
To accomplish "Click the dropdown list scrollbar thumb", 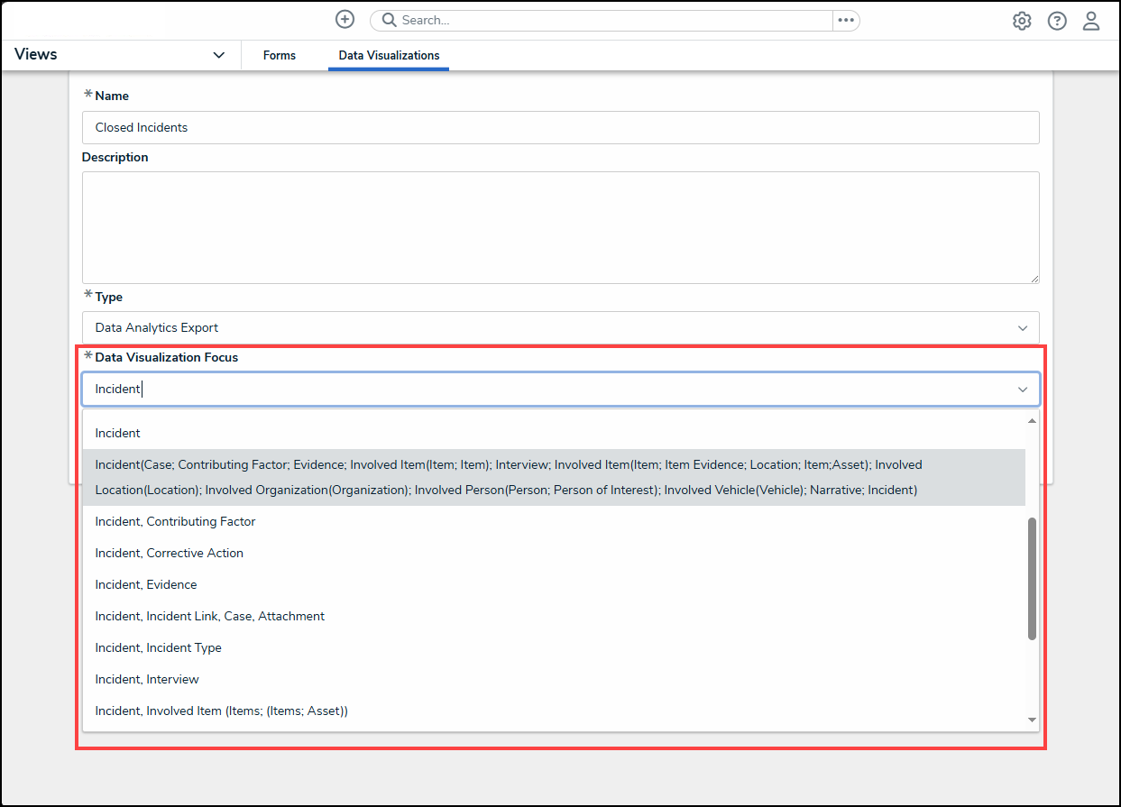I will (x=1032, y=578).
